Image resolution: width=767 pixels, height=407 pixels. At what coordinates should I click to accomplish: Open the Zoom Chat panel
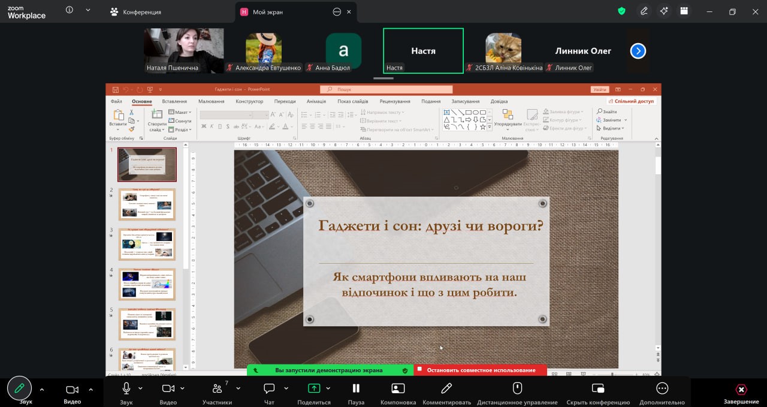269,388
